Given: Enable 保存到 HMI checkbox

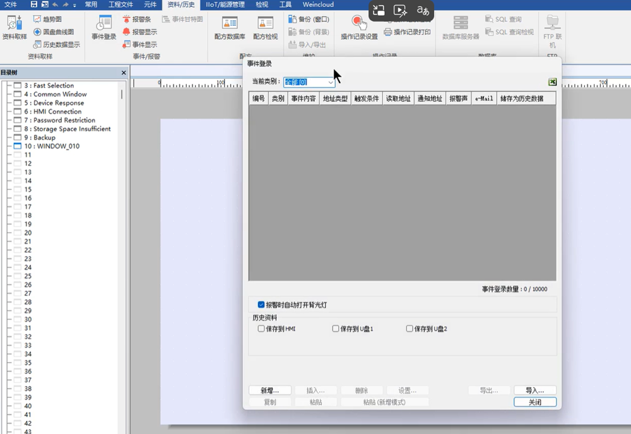Looking at the screenshot, I should (261, 329).
